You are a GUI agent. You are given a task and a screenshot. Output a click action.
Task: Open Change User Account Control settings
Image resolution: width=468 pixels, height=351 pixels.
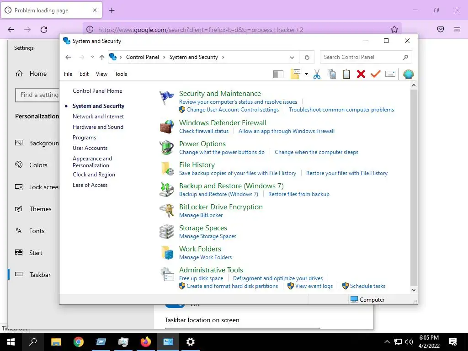click(x=233, y=110)
